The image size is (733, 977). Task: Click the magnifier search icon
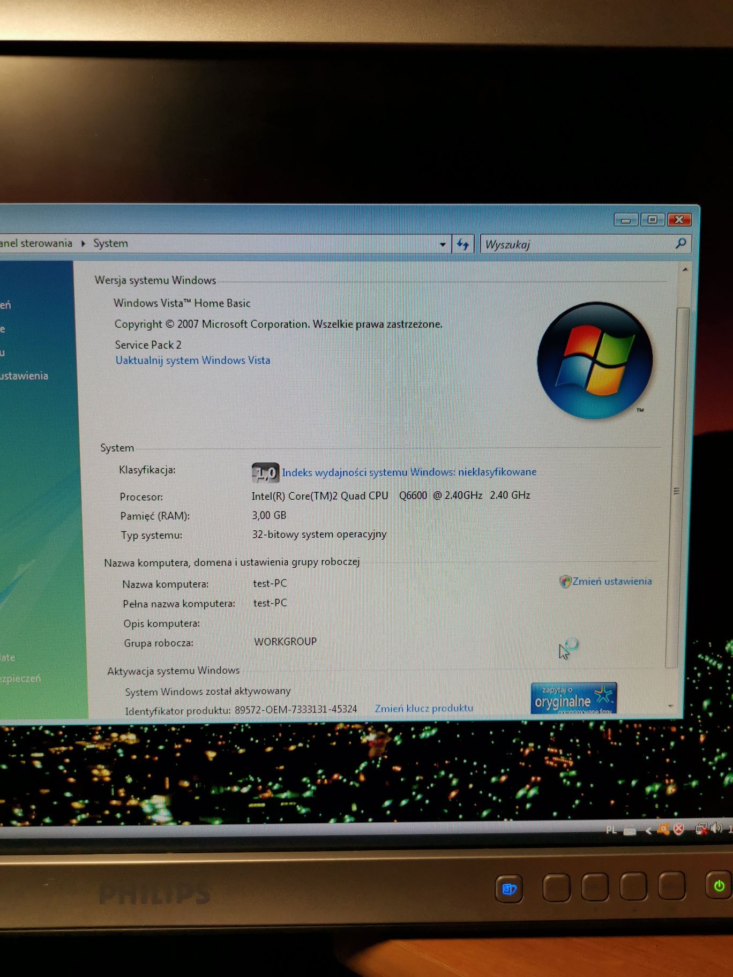click(x=680, y=244)
